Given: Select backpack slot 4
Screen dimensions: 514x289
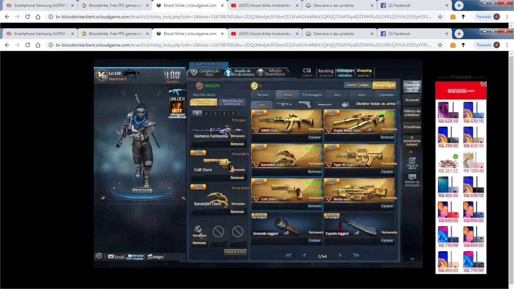Looking at the screenshot, I should coord(224,113).
